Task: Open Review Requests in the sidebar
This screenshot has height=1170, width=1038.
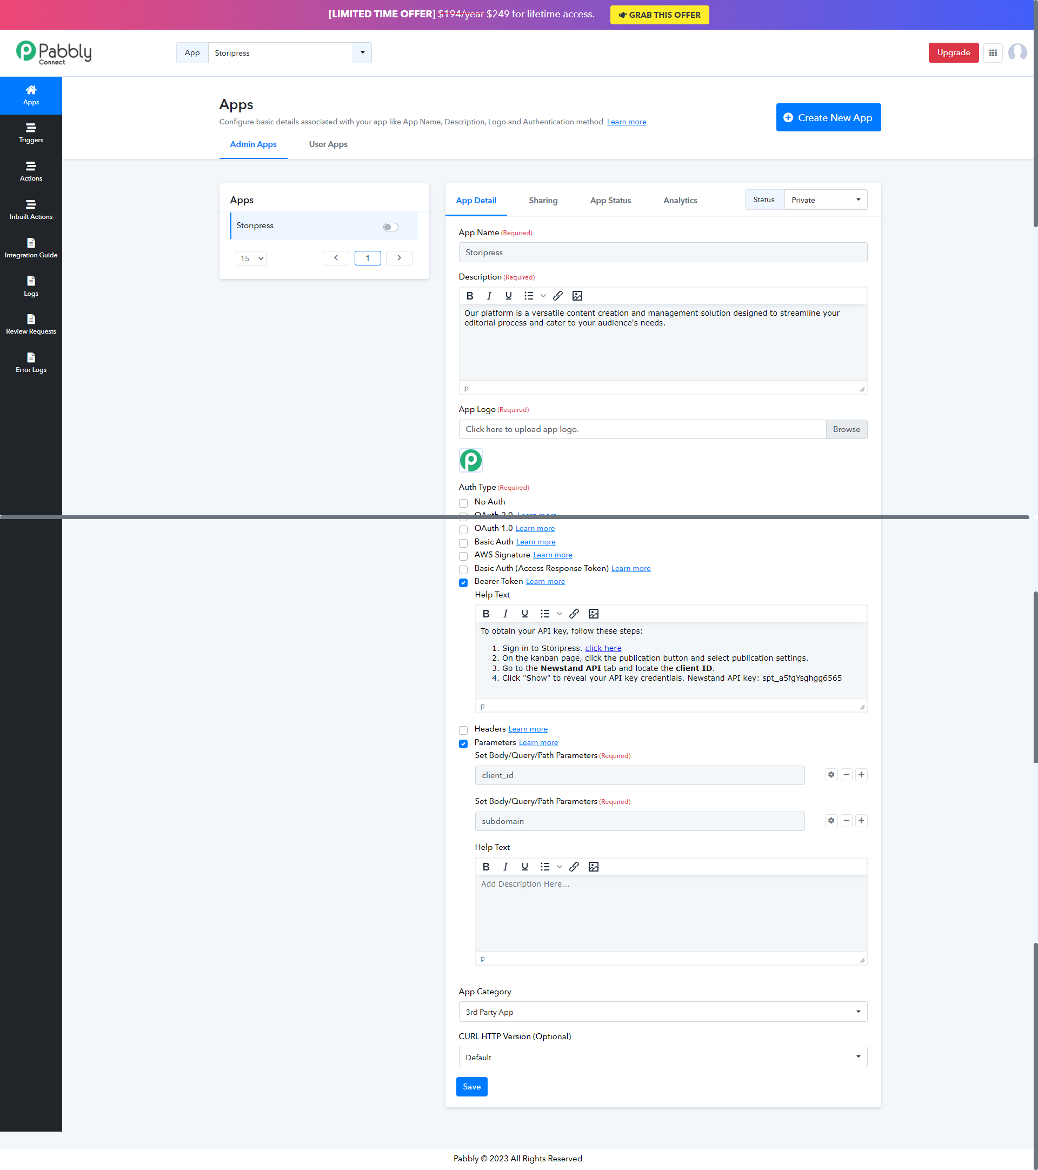Action: [31, 324]
